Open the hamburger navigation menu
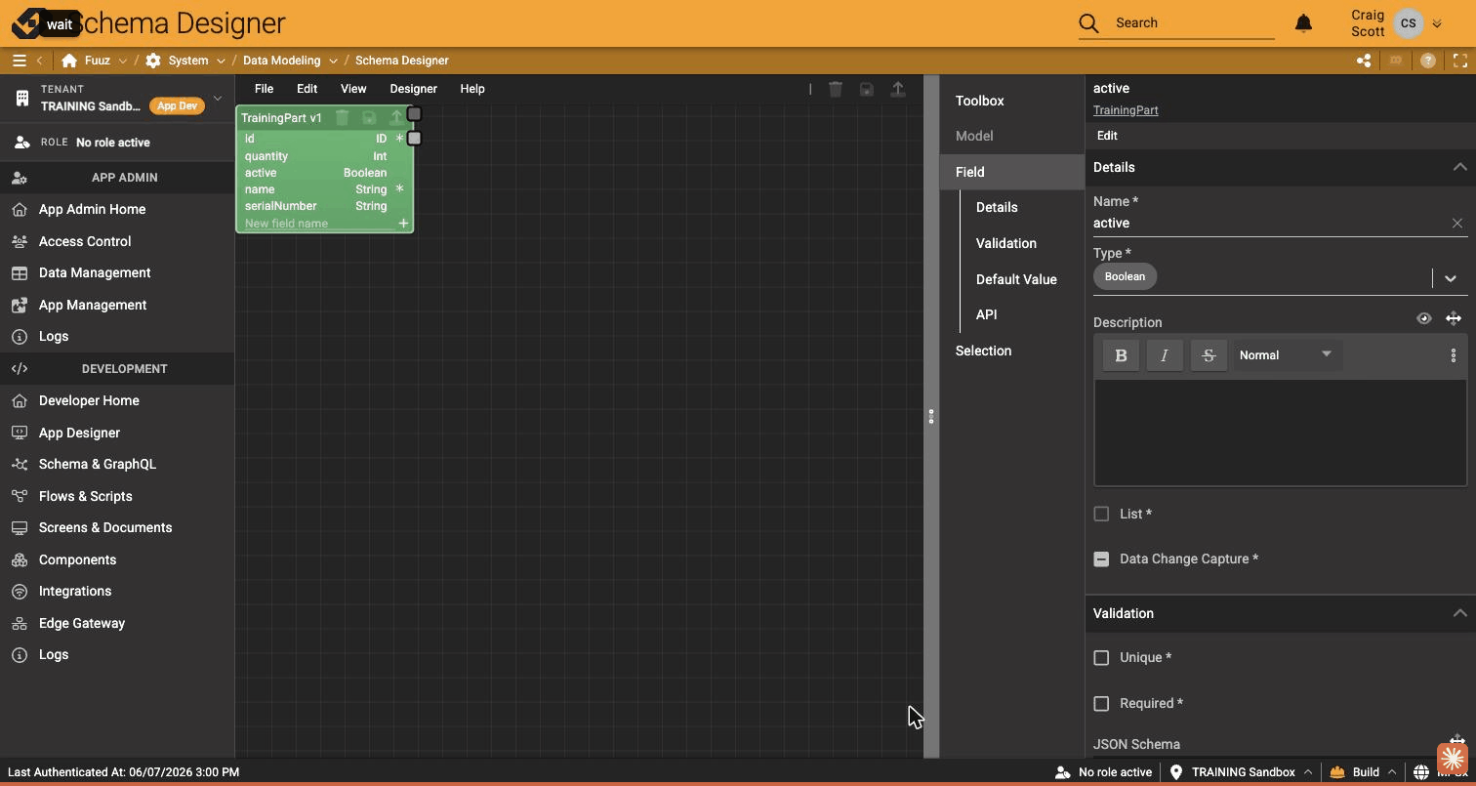1476x786 pixels. [19, 61]
